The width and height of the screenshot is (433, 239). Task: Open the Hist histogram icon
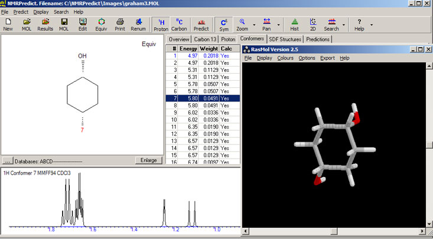[294, 24]
